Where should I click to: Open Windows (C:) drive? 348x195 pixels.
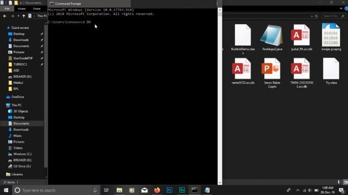pos(22,154)
